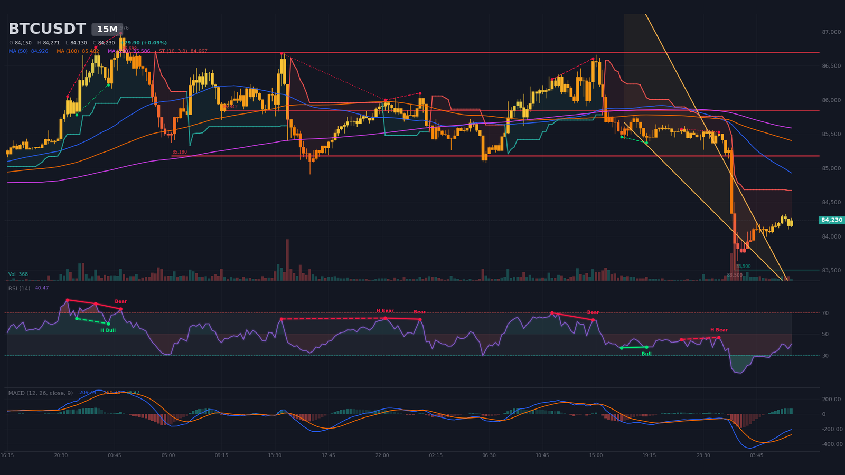The width and height of the screenshot is (845, 475).
Task: Click the MACD 200.00 axis label
Action: 831,400
